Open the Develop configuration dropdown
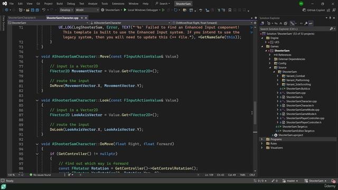Viewport: 338px width, 190px height. point(66,10)
